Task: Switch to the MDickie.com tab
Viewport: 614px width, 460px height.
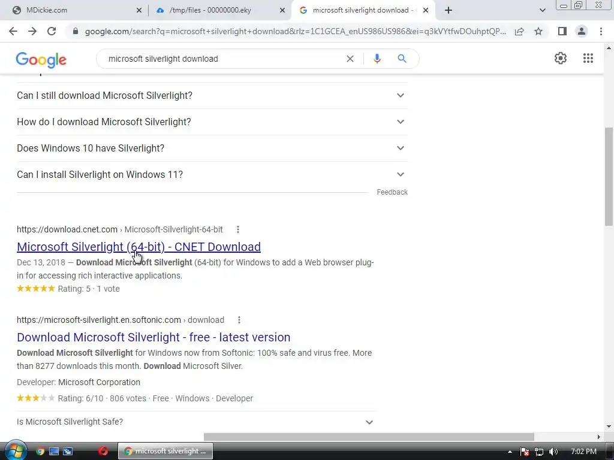Action: (x=74, y=10)
